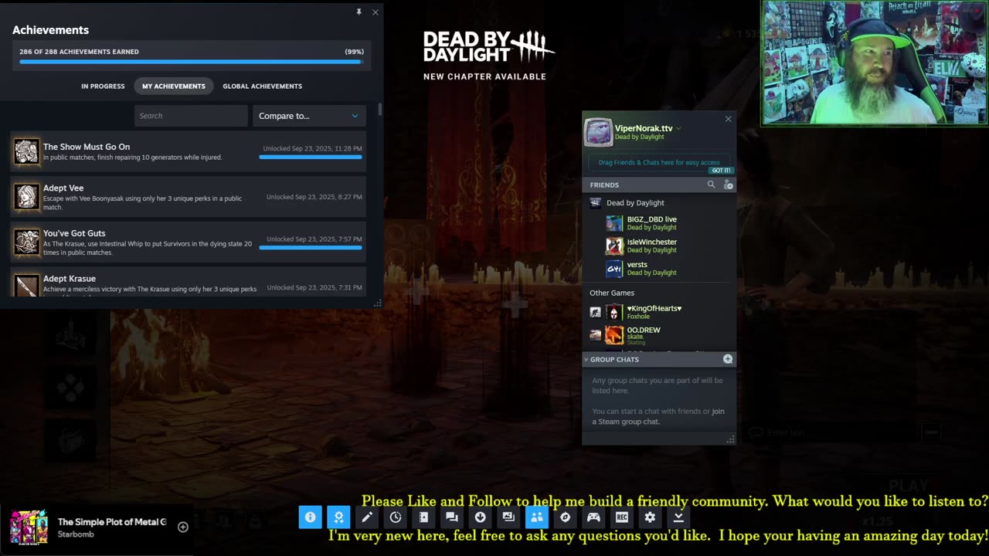Click the Other Games group label
The height and width of the screenshot is (556, 989).
pyautogui.click(x=612, y=293)
